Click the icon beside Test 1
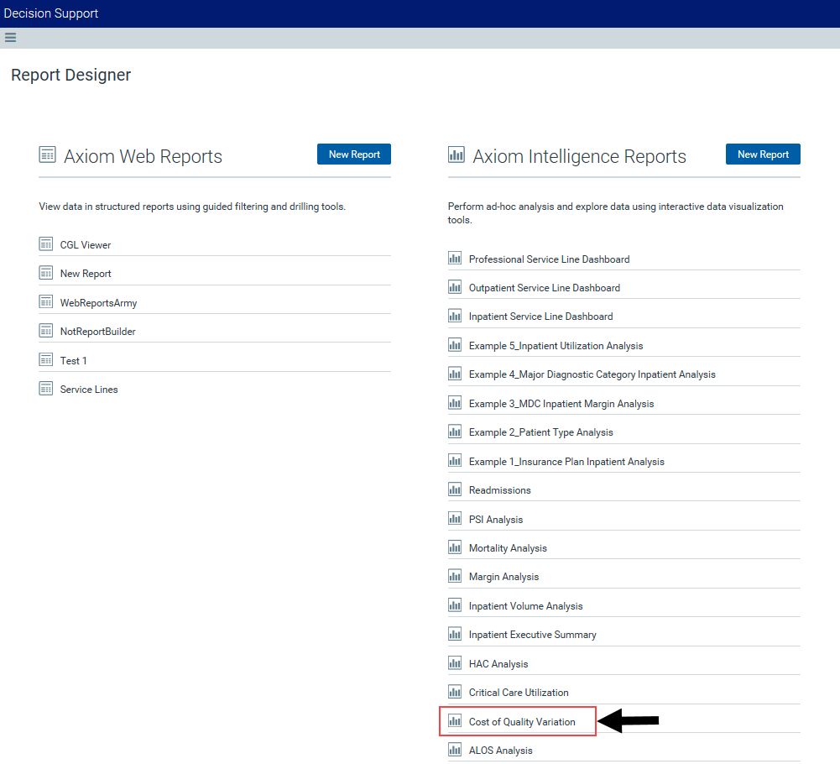 coord(46,359)
